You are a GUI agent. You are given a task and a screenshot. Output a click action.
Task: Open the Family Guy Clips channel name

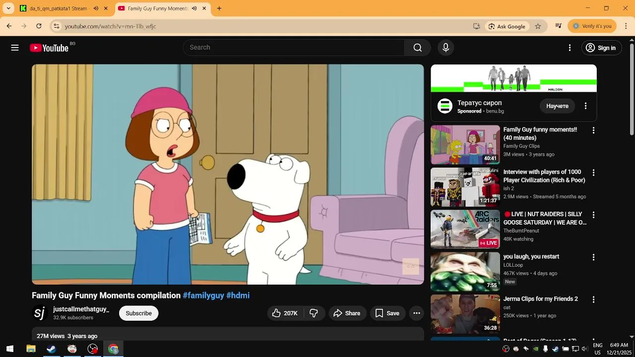click(x=521, y=146)
